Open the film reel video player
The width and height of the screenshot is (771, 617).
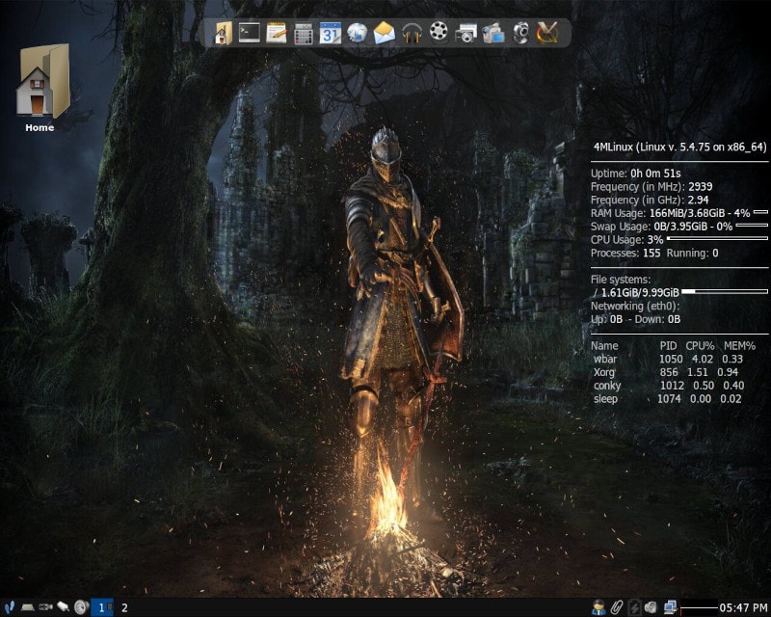439,33
